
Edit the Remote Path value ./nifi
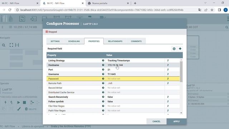pyautogui.click(x=135, y=83)
